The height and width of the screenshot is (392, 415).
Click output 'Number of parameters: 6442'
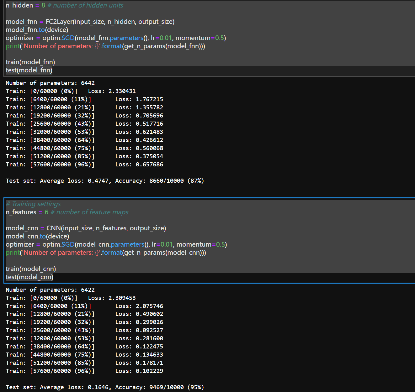pyautogui.click(x=50, y=83)
